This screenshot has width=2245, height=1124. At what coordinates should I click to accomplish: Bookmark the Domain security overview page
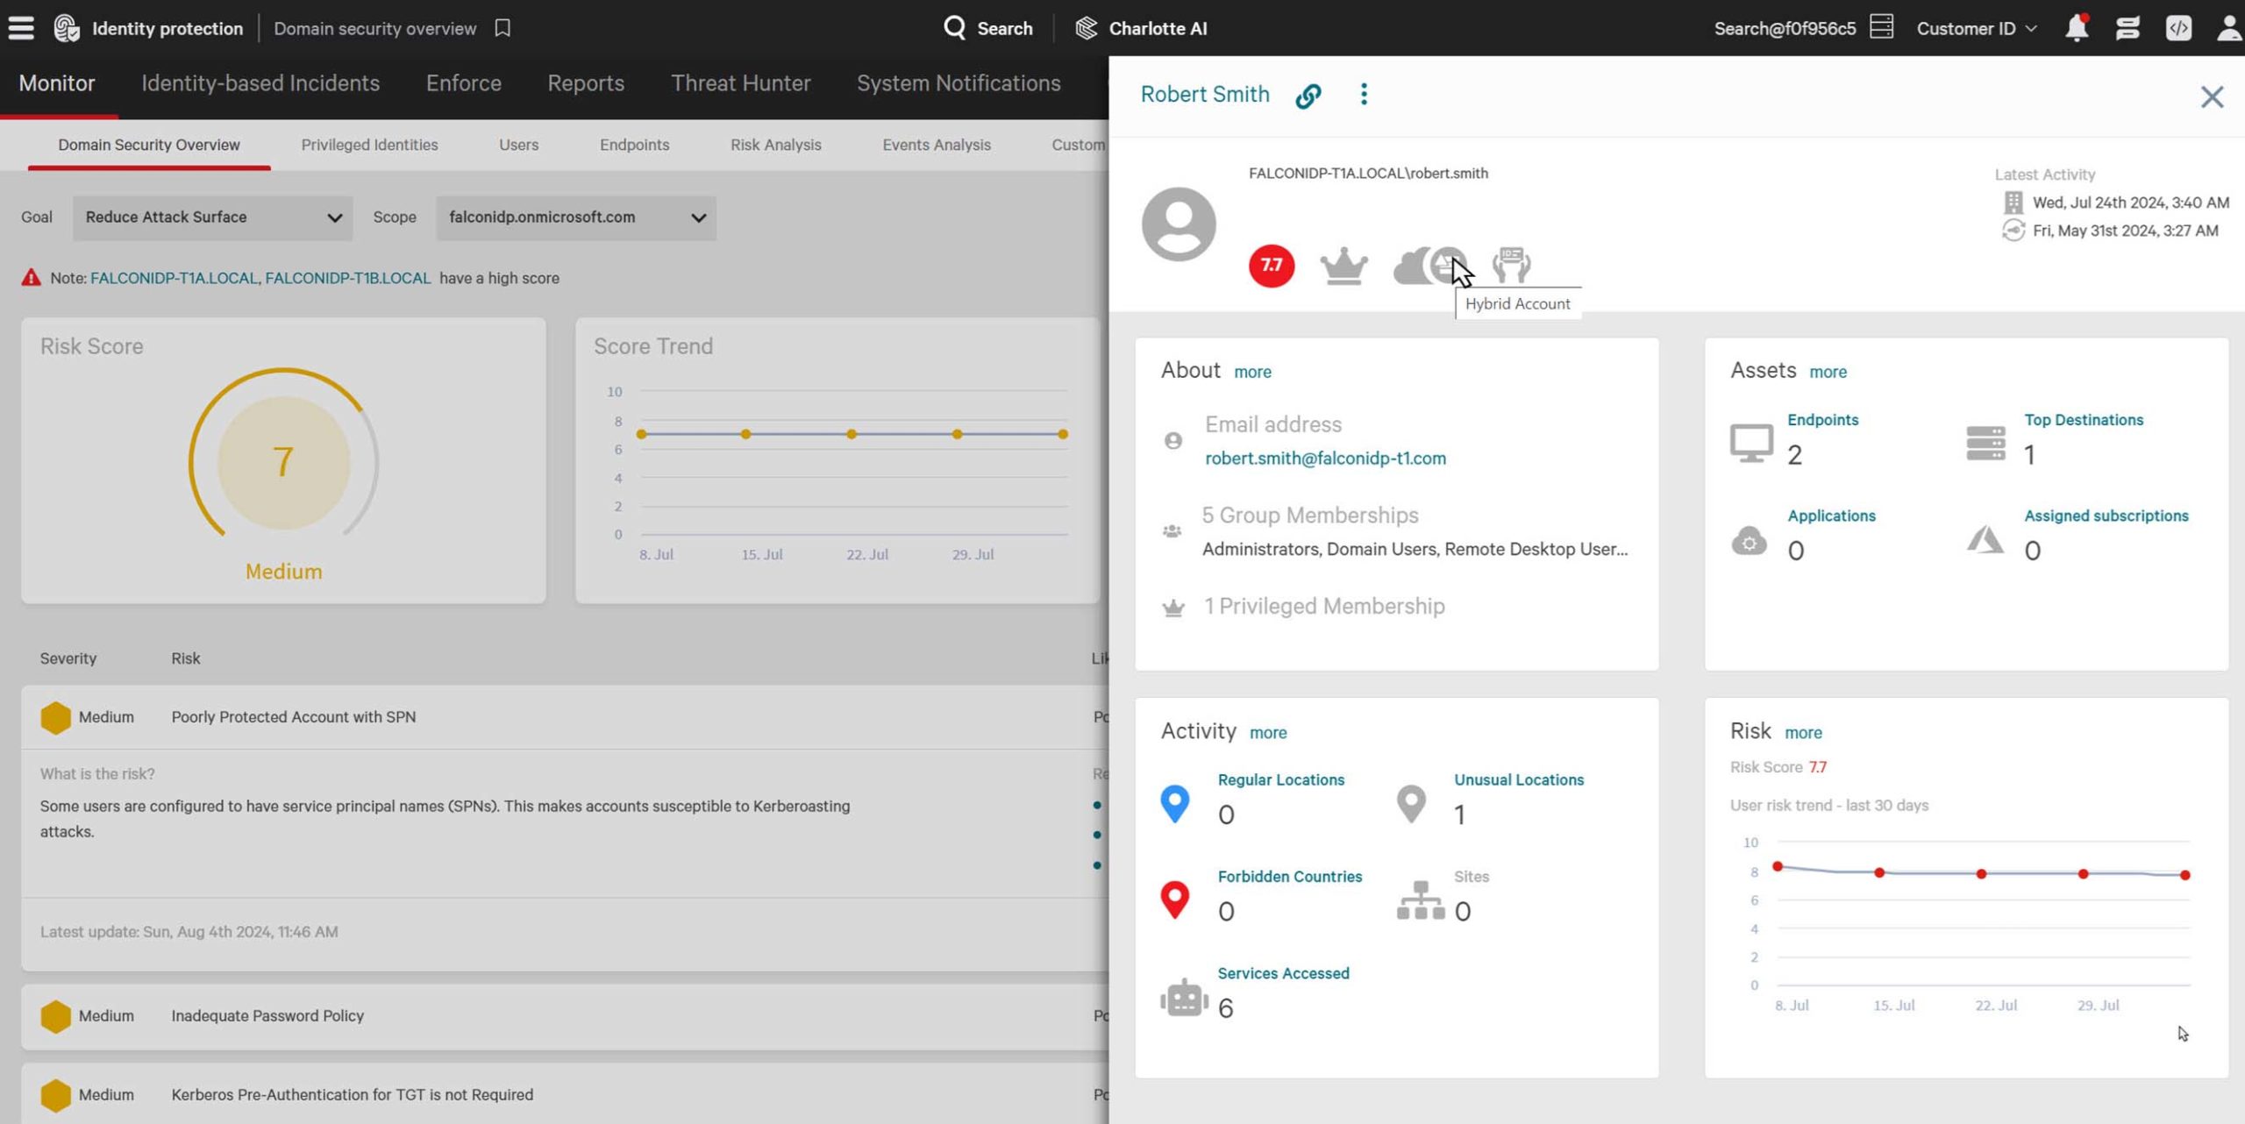click(502, 28)
